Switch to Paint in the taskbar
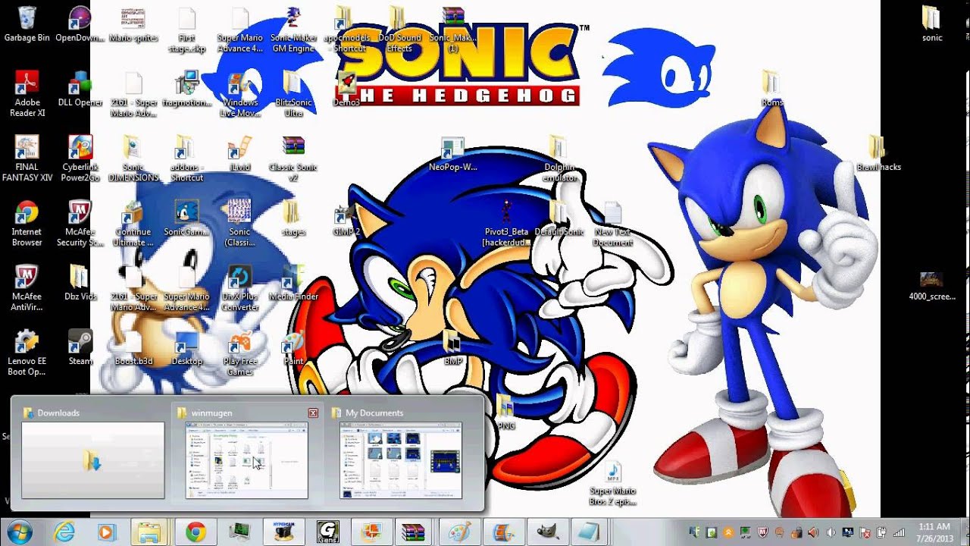Screen dimensions: 970x546 pyautogui.click(x=460, y=532)
